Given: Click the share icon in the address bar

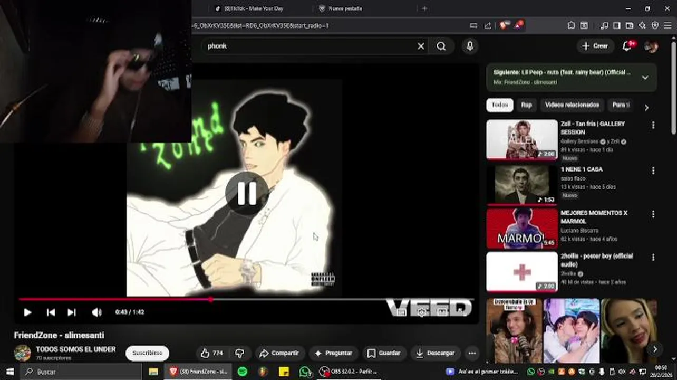Looking at the screenshot, I should (x=488, y=25).
